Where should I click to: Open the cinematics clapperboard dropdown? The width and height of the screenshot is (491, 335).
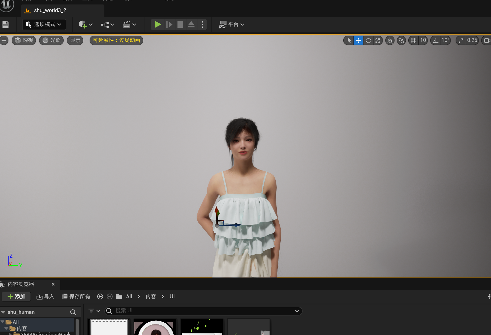[x=129, y=25]
